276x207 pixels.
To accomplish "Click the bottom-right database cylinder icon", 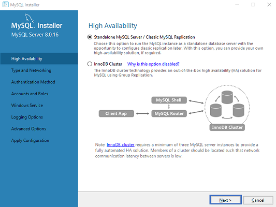I will pos(238,110).
